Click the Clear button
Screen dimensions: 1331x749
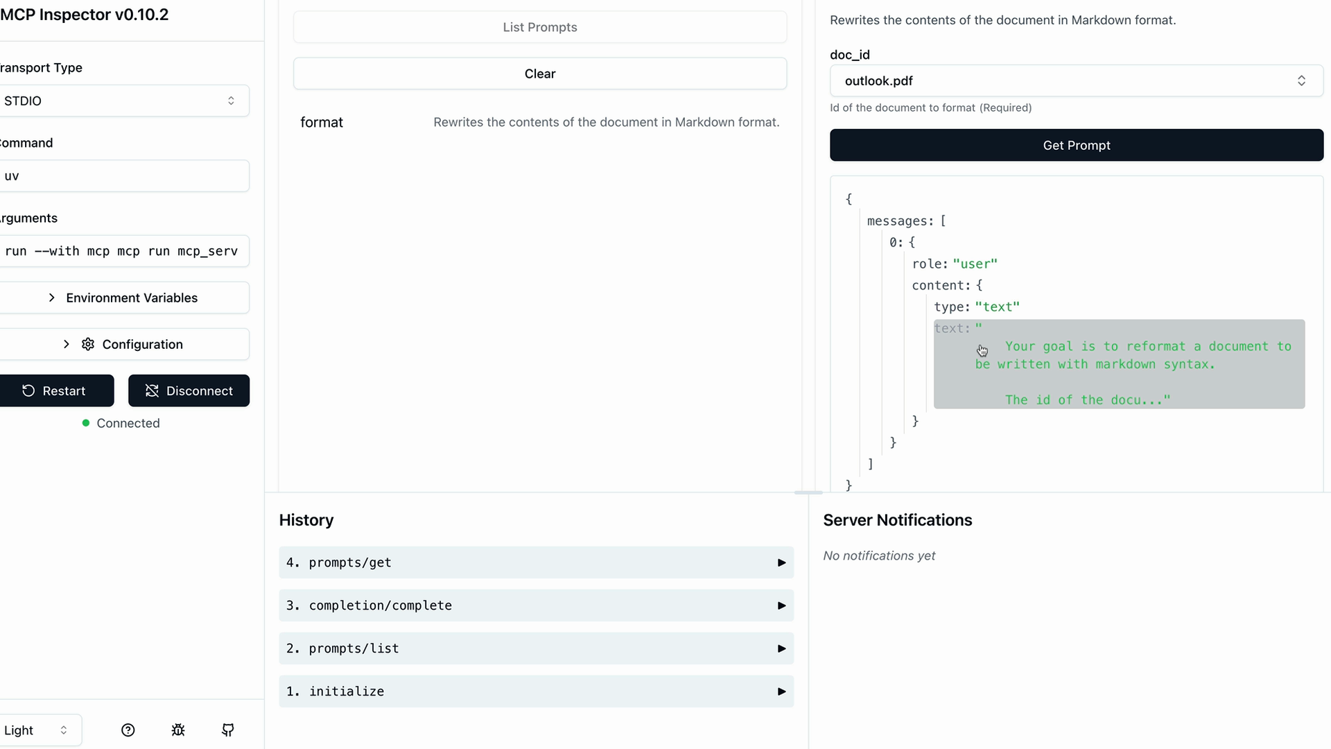pyautogui.click(x=539, y=74)
